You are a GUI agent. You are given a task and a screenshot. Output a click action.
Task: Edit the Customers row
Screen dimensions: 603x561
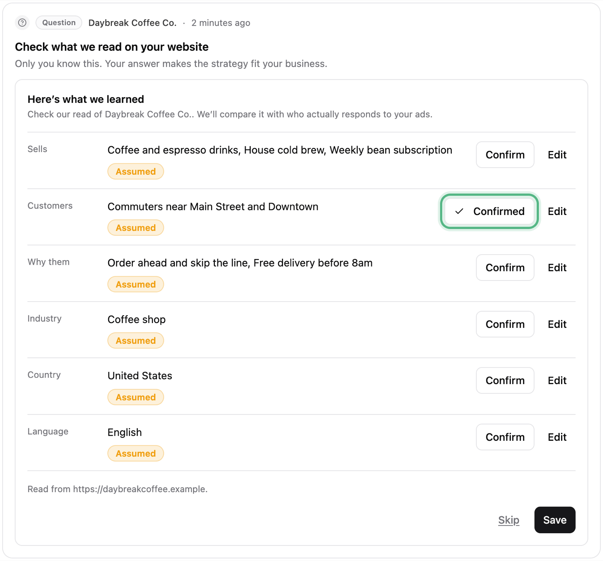(557, 211)
